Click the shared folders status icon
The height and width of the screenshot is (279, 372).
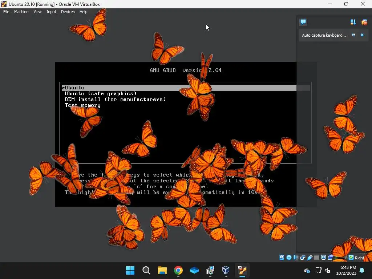(316, 258)
